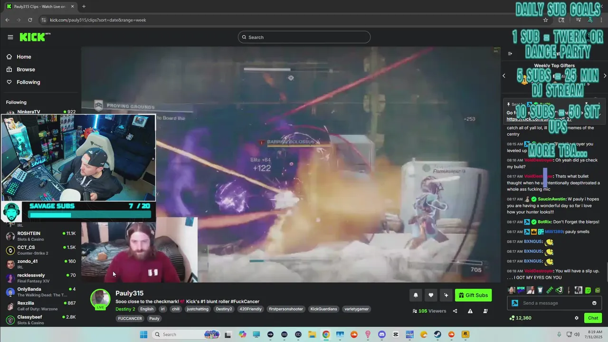Open Rockstar Games Launcher from the taskbar
Viewport: 608px width, 342px height.
pos(465,334)
